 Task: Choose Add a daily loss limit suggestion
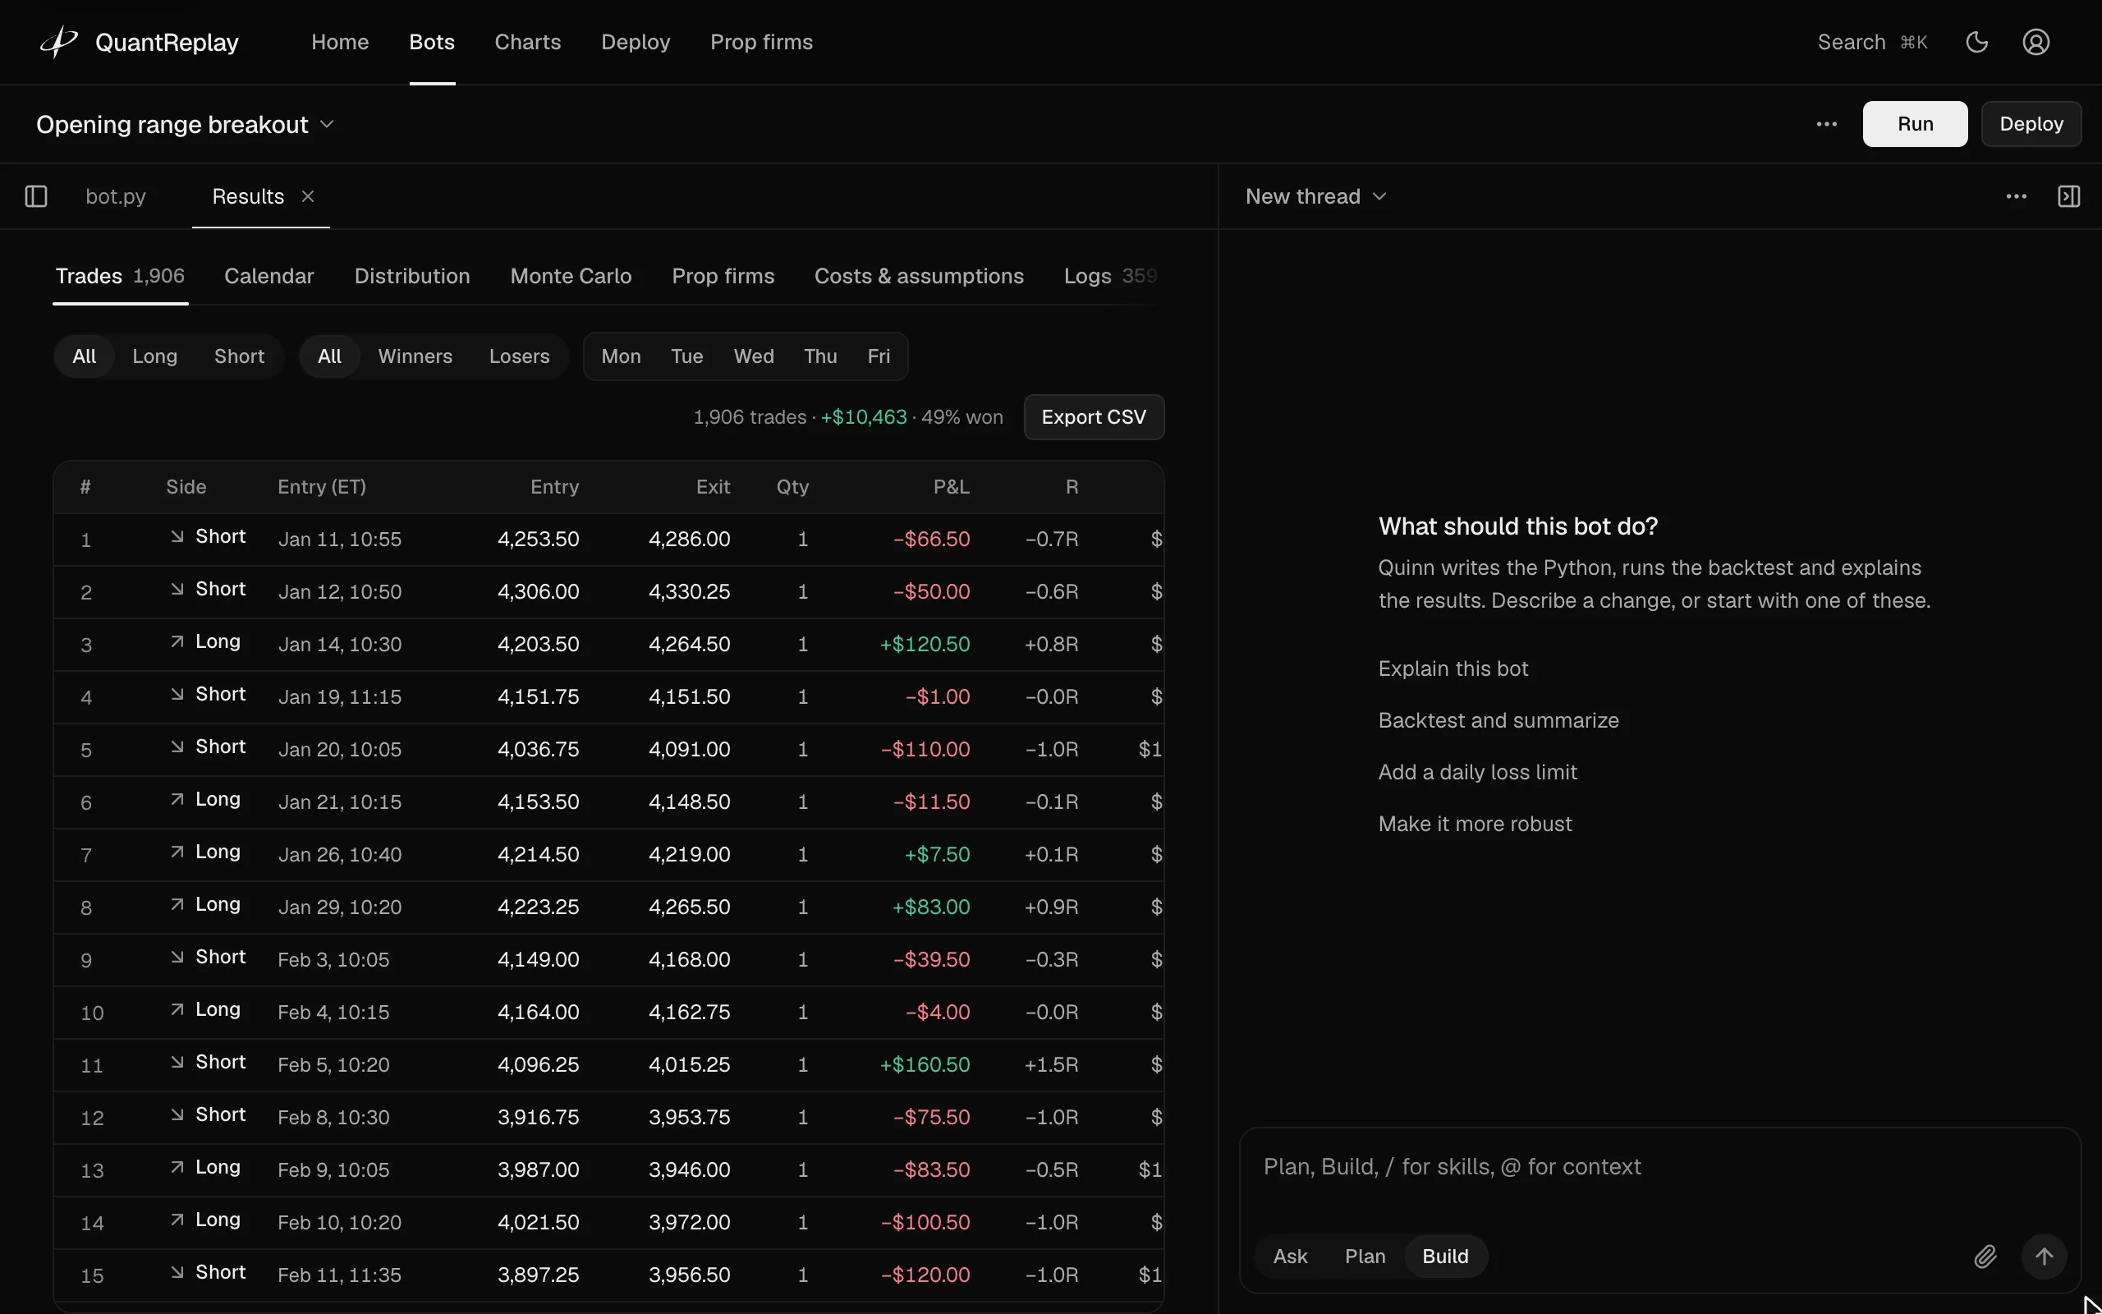[x=1477, y=772]
